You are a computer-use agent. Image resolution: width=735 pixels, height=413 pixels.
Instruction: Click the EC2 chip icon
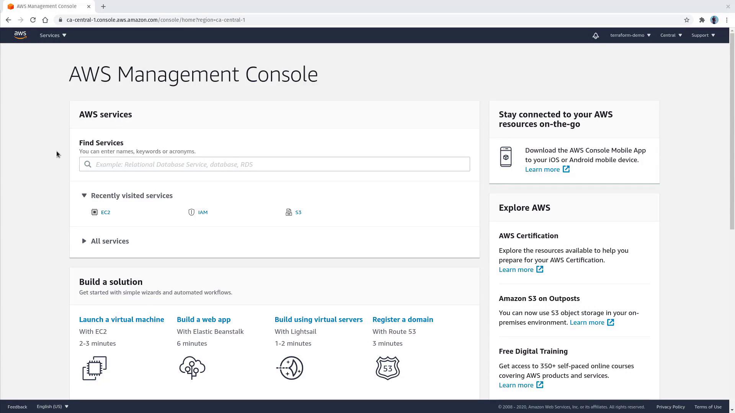coord(95,212)
